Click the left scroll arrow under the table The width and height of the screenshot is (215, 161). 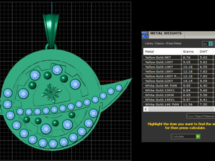tap(146, 109)
